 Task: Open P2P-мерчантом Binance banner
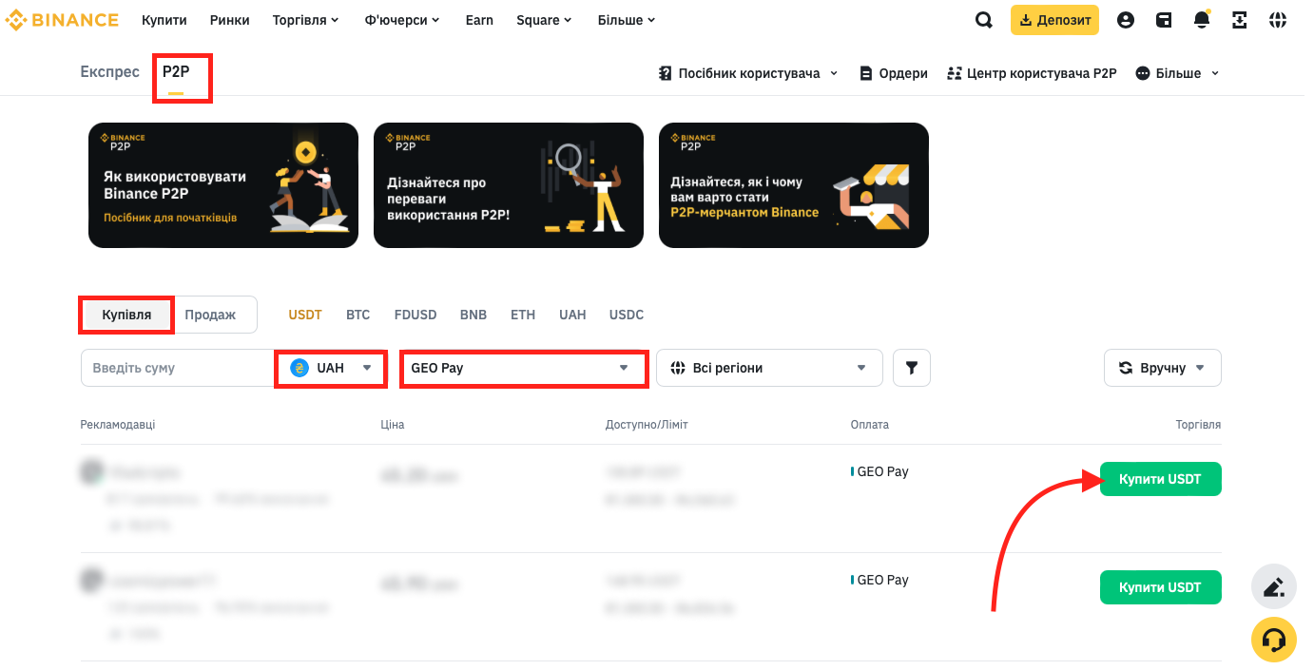(794, 185)
